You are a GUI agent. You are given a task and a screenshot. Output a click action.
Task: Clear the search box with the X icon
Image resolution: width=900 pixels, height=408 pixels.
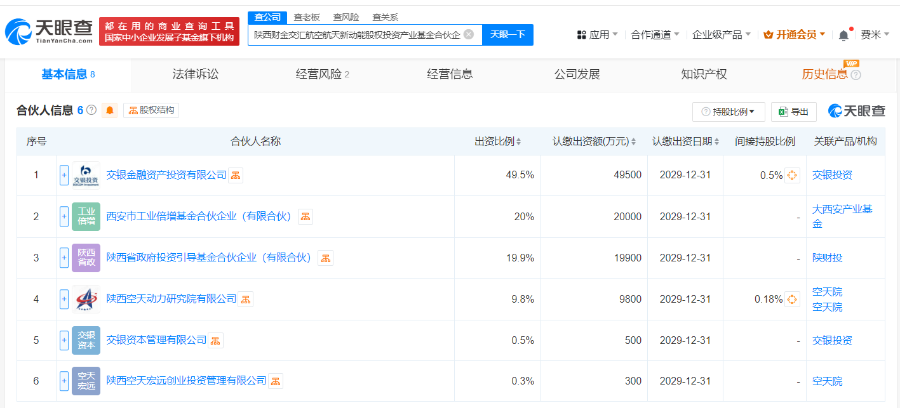click(469, 34)
